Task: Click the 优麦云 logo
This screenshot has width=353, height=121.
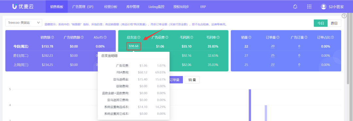Action: point(23,7)
